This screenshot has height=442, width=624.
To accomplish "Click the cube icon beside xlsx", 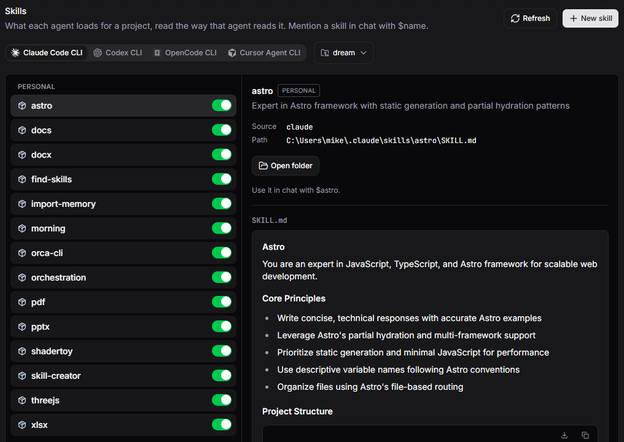I will coord(22,425).
